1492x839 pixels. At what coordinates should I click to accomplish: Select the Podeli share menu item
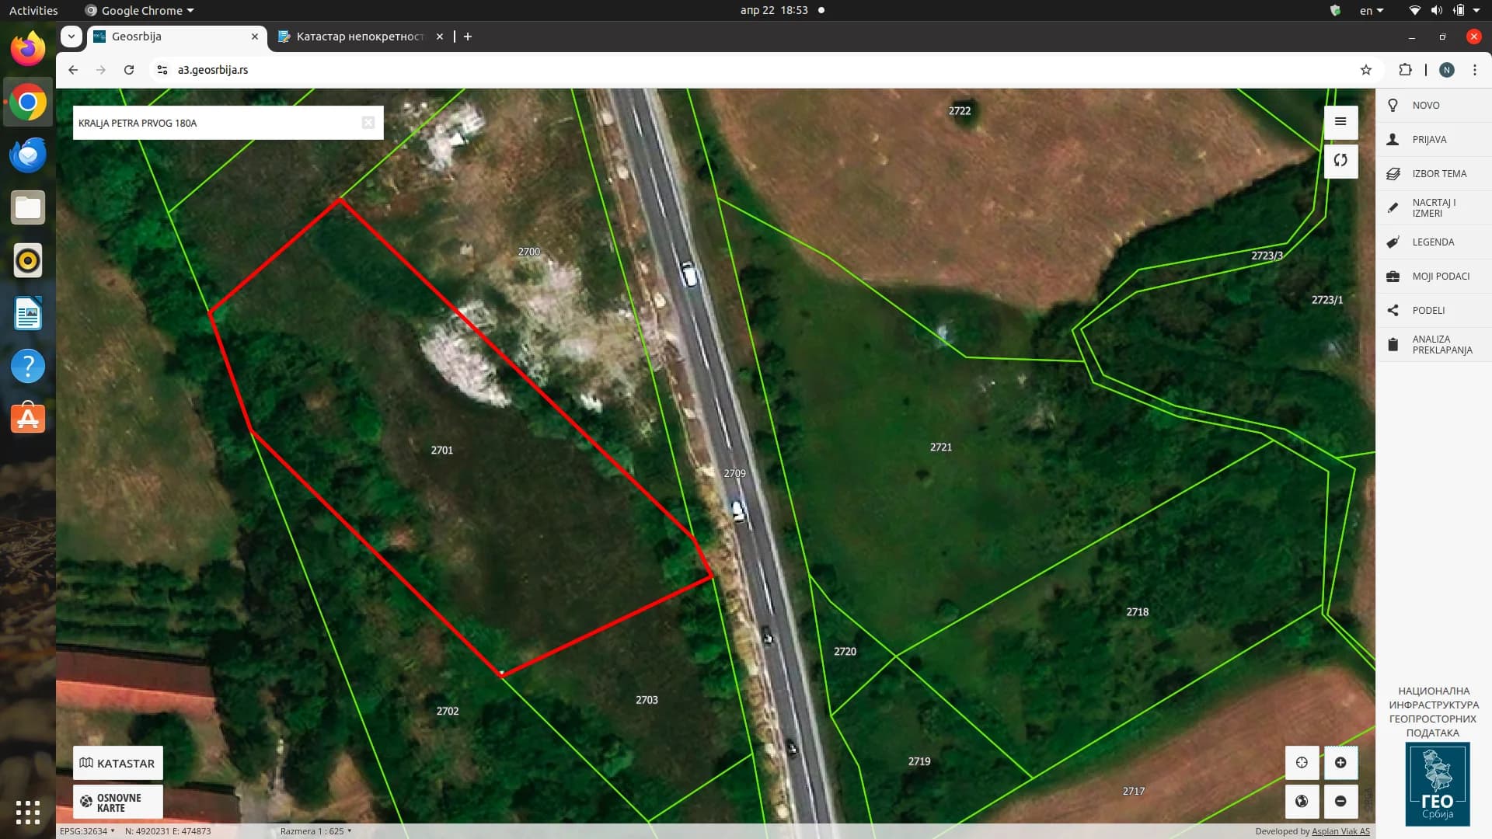(1428, 310)
